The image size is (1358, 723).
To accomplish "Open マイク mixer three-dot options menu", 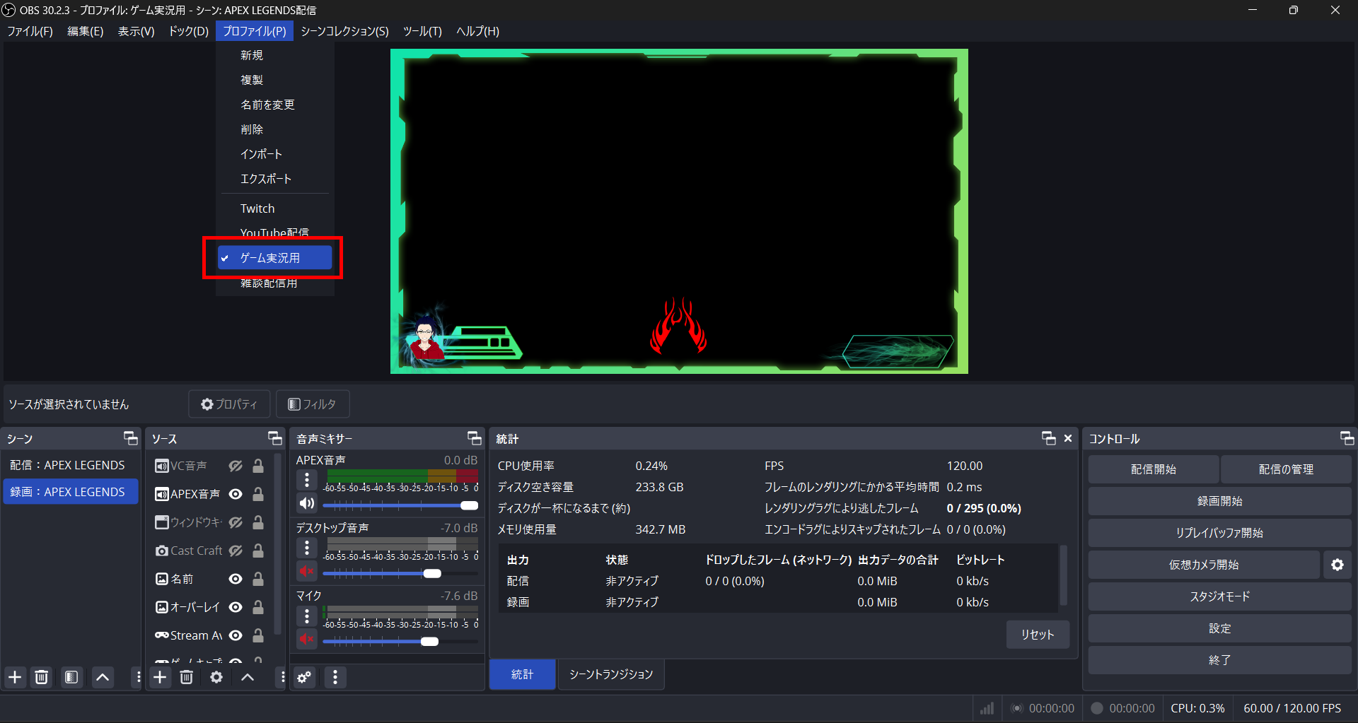I will click(307, 616).
